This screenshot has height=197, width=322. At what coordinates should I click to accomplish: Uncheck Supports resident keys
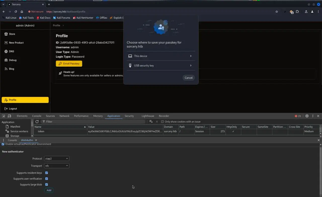coord(47,173)
